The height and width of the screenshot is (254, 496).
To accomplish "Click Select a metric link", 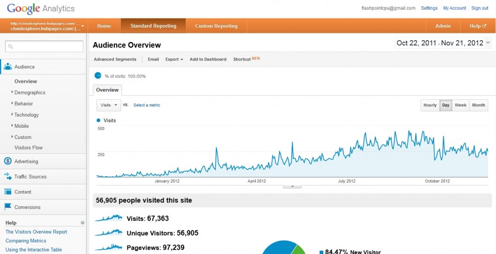I will (x=147, y=105).
